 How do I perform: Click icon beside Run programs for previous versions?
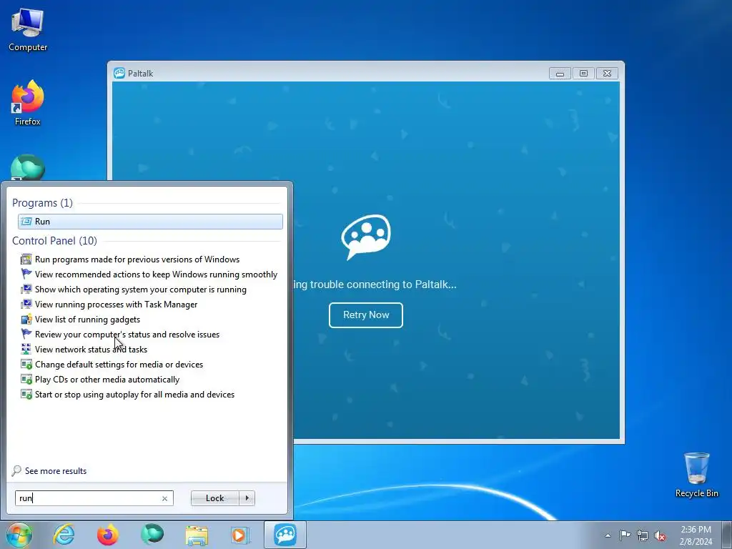pos(26,259)
